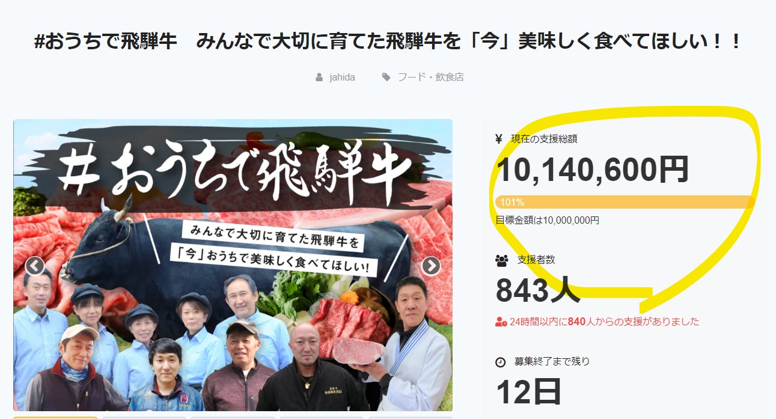This screenshot has height=419, width=776.
Task: Click the project title heading
Action: (x=388, y=43)
